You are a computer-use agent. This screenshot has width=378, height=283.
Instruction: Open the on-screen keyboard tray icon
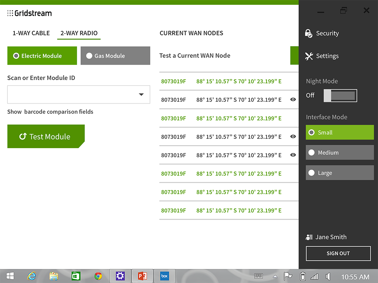(x=258, y=276)
